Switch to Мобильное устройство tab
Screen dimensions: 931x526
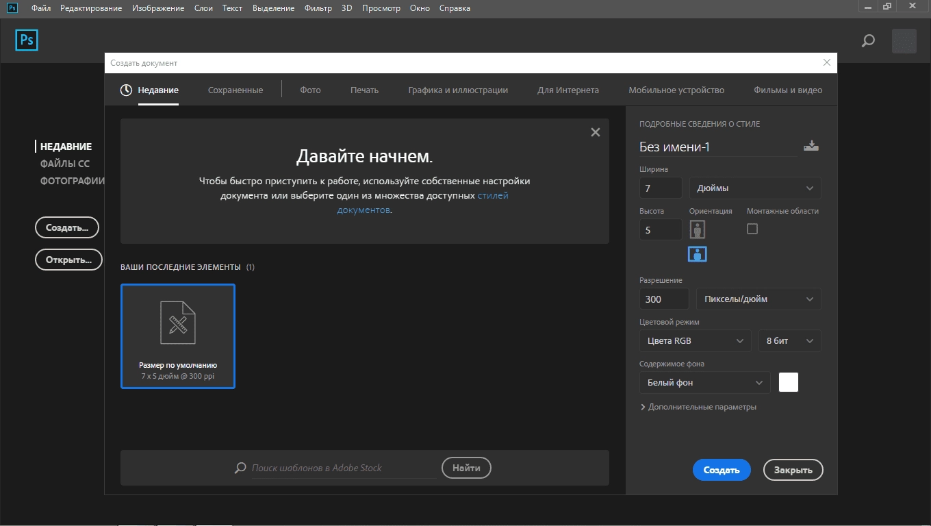tap(676, 90)
